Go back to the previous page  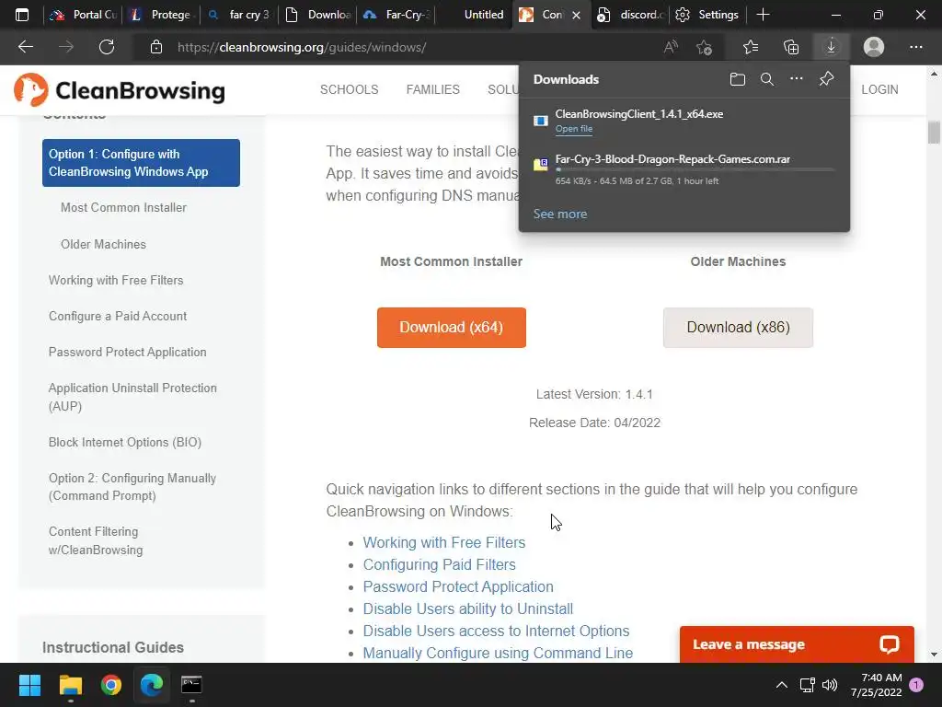click(26, 47)
